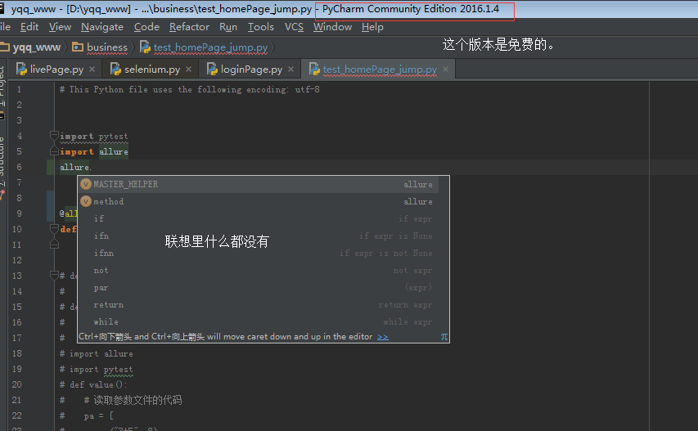
Task: Click line number 20 in gutter
Action: 17,384
